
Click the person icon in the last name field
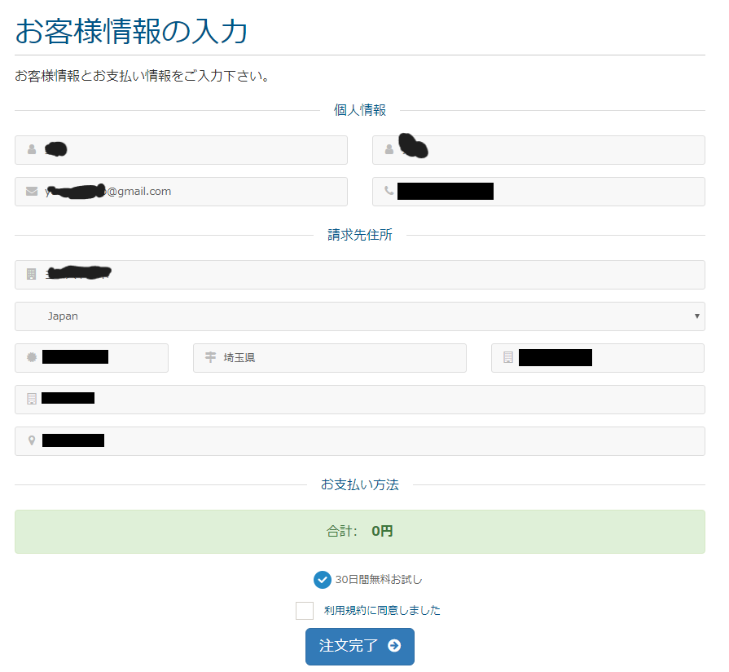click(x=389, y=150)
